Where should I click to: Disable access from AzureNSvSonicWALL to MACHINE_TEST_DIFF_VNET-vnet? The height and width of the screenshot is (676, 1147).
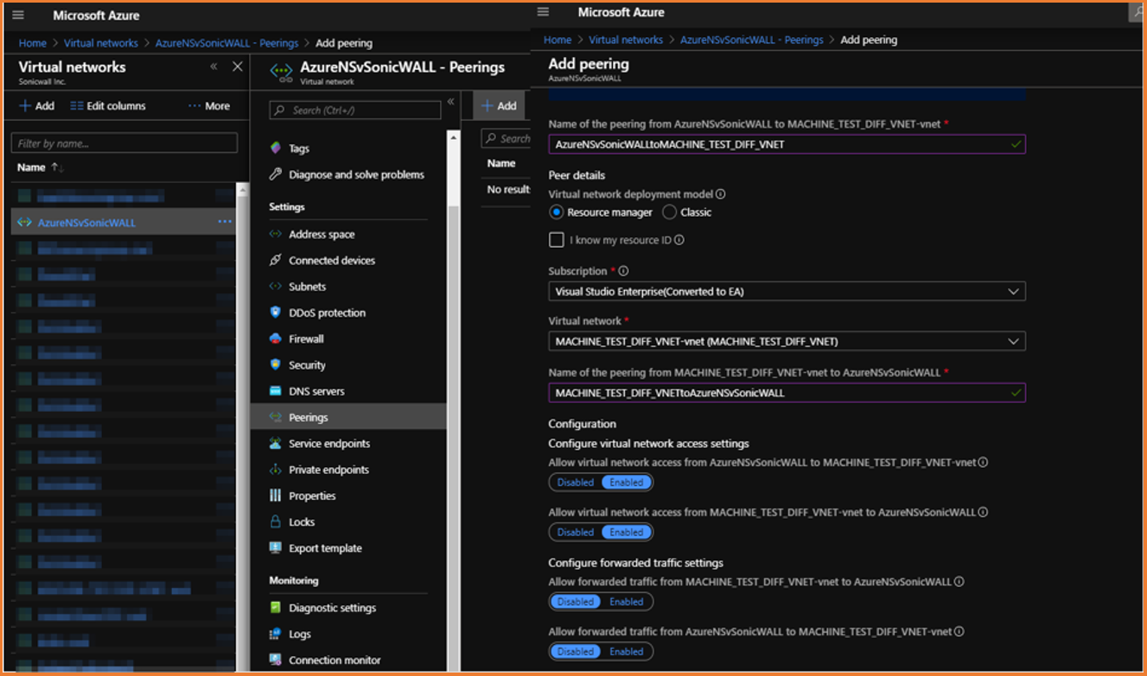(576, 483)
